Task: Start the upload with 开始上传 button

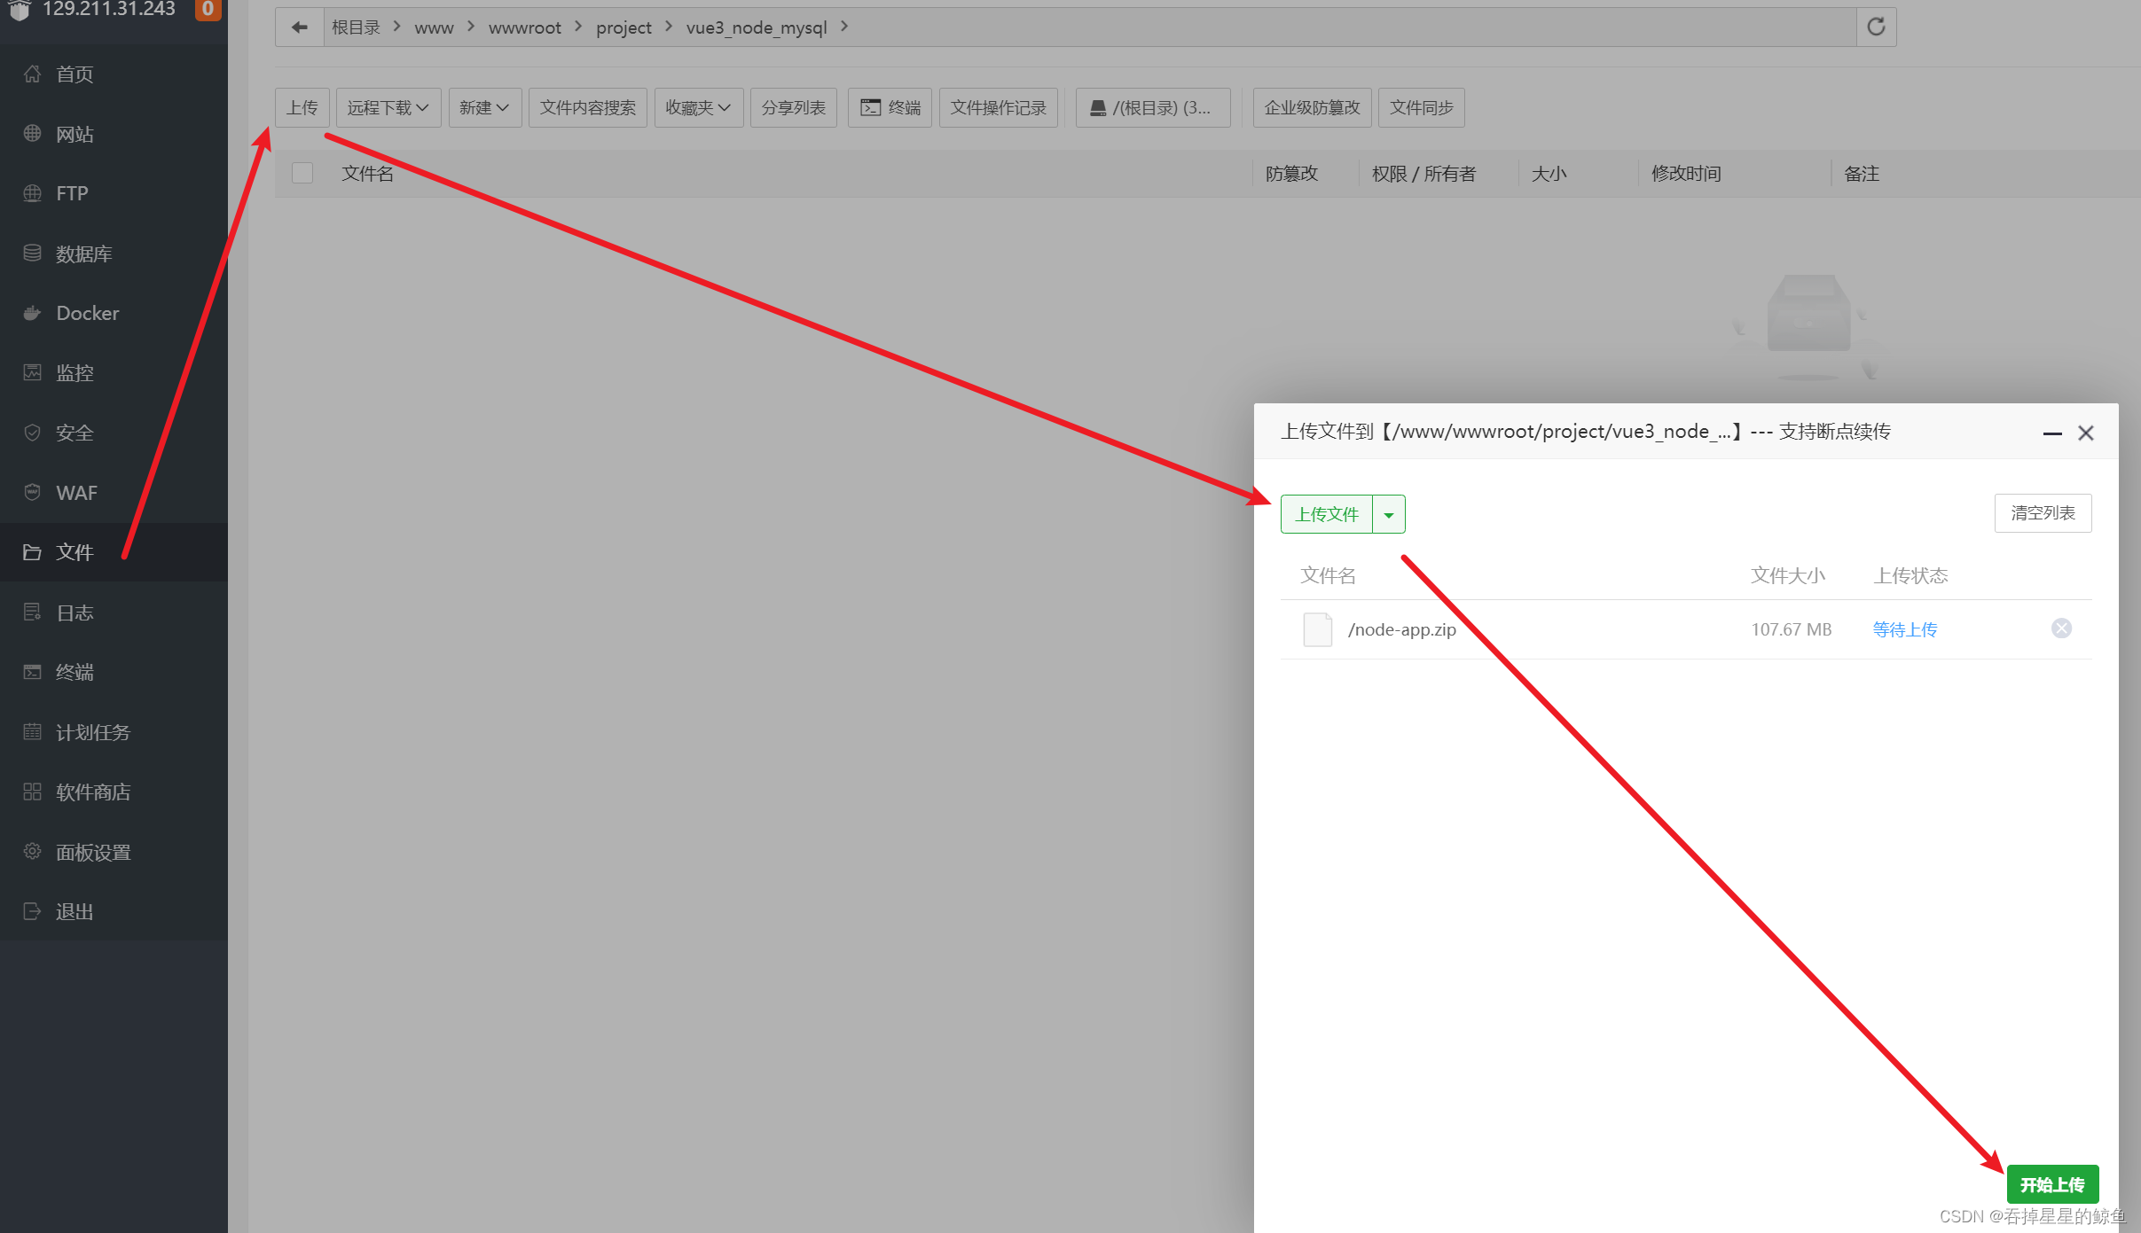Action: click(2051, 1183)
